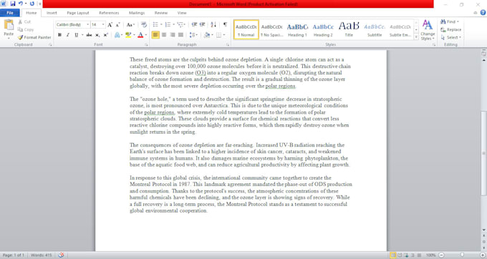
Task: Click the red font color button
Action: 140,35
